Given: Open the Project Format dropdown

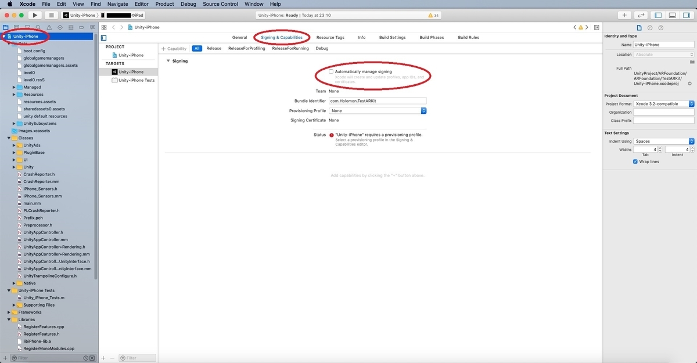Looking at the screenshot, I should [x=664, y=104].
